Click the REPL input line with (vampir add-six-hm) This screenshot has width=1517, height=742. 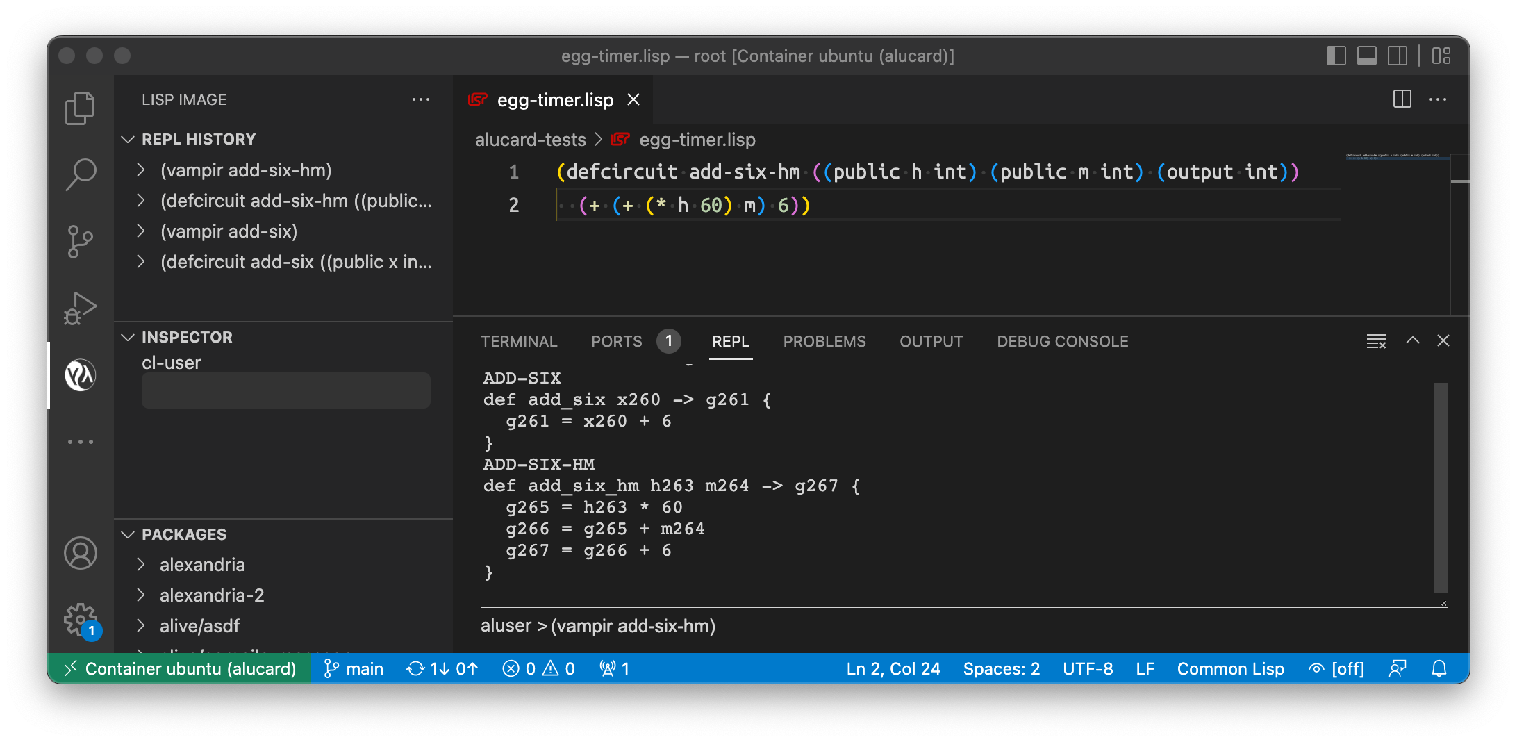[964, 626]
